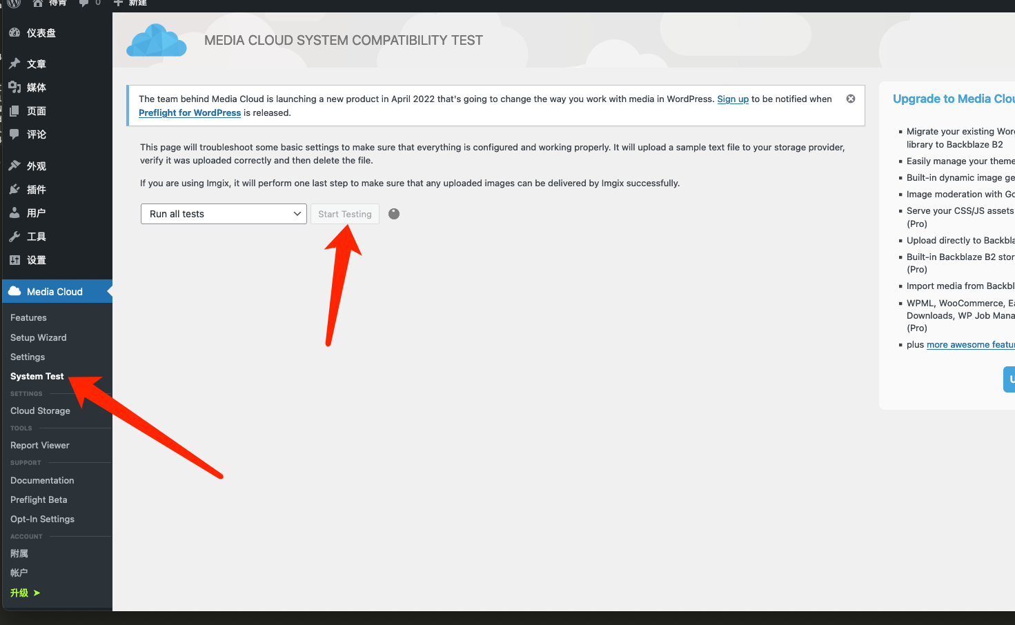Click the Dashboard gauge icon
Viewport: 1015px width, 625px height.
point(14,32)
